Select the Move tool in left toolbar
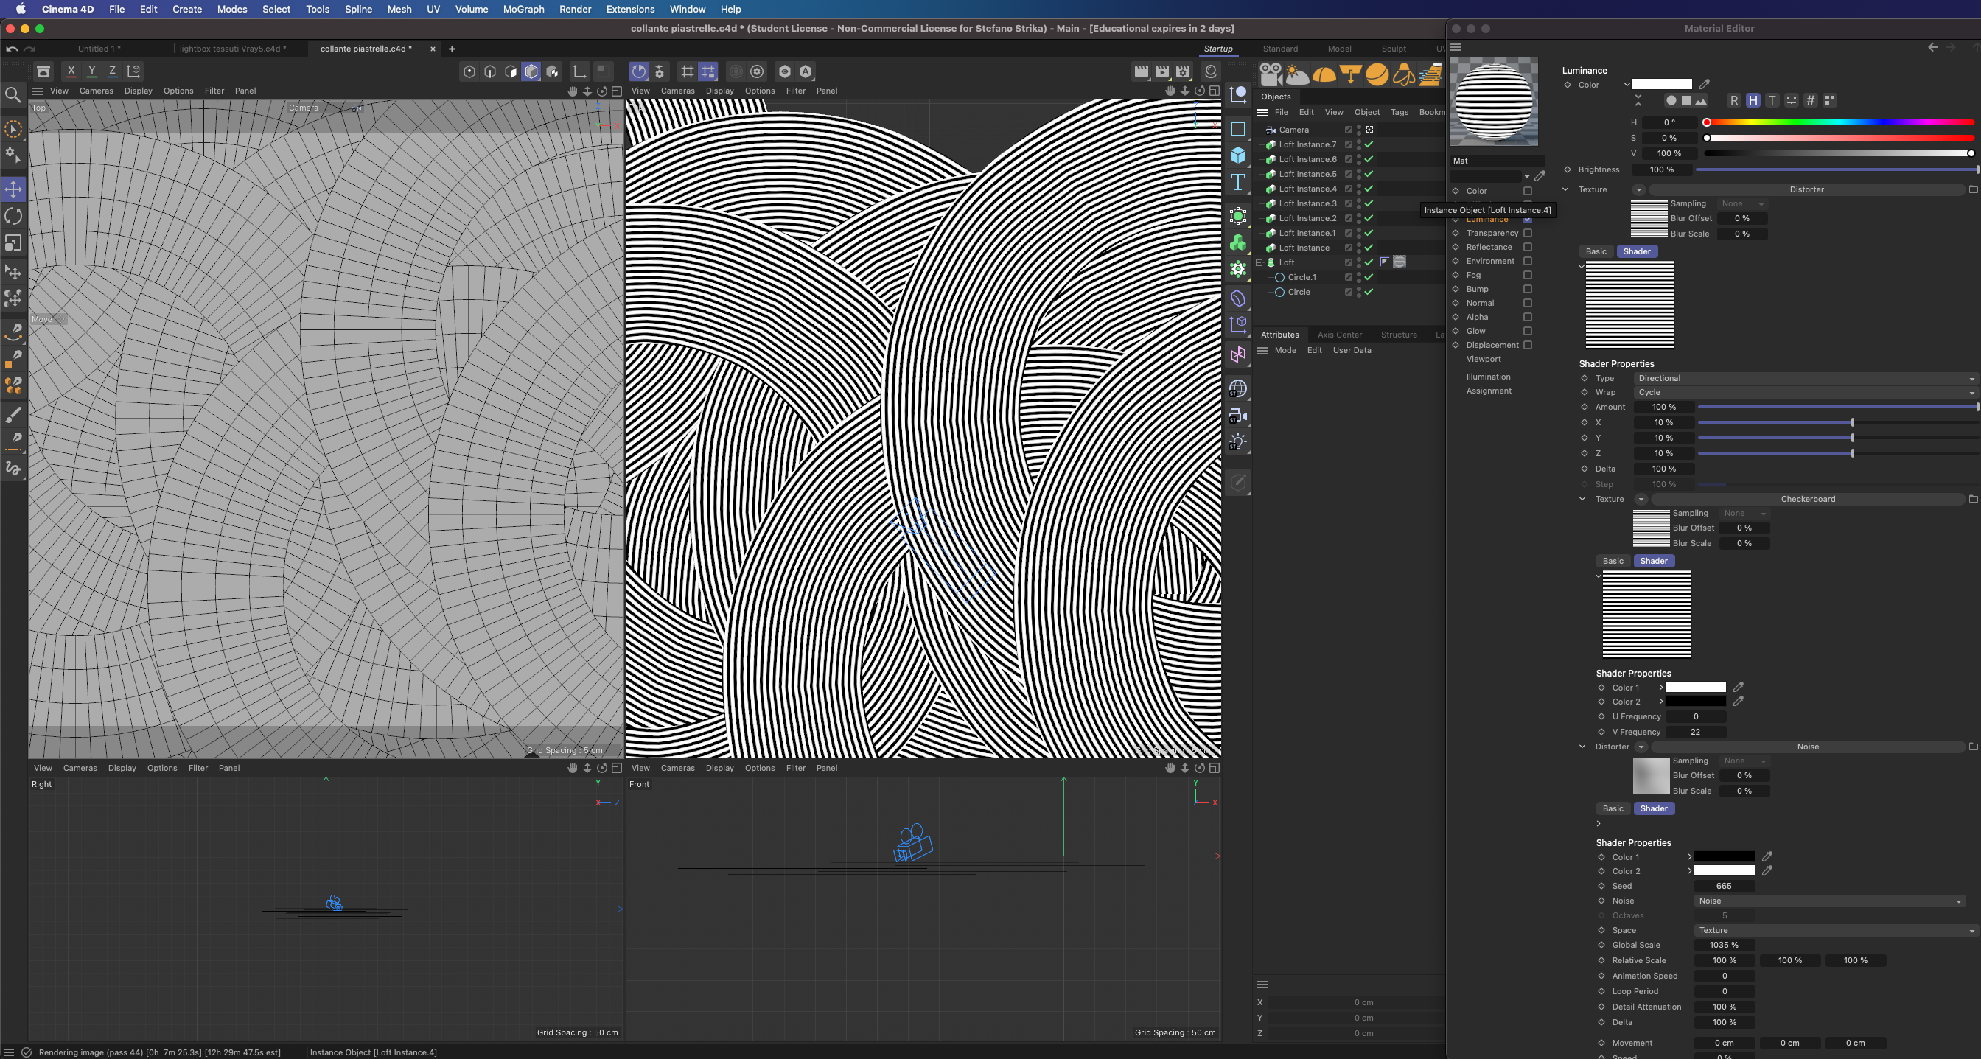This screenshot has height=1059, width=1981. 14,189
